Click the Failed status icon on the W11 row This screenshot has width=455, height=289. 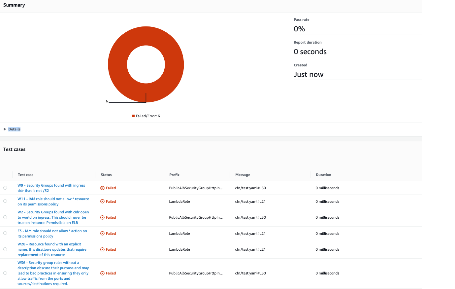102,201
